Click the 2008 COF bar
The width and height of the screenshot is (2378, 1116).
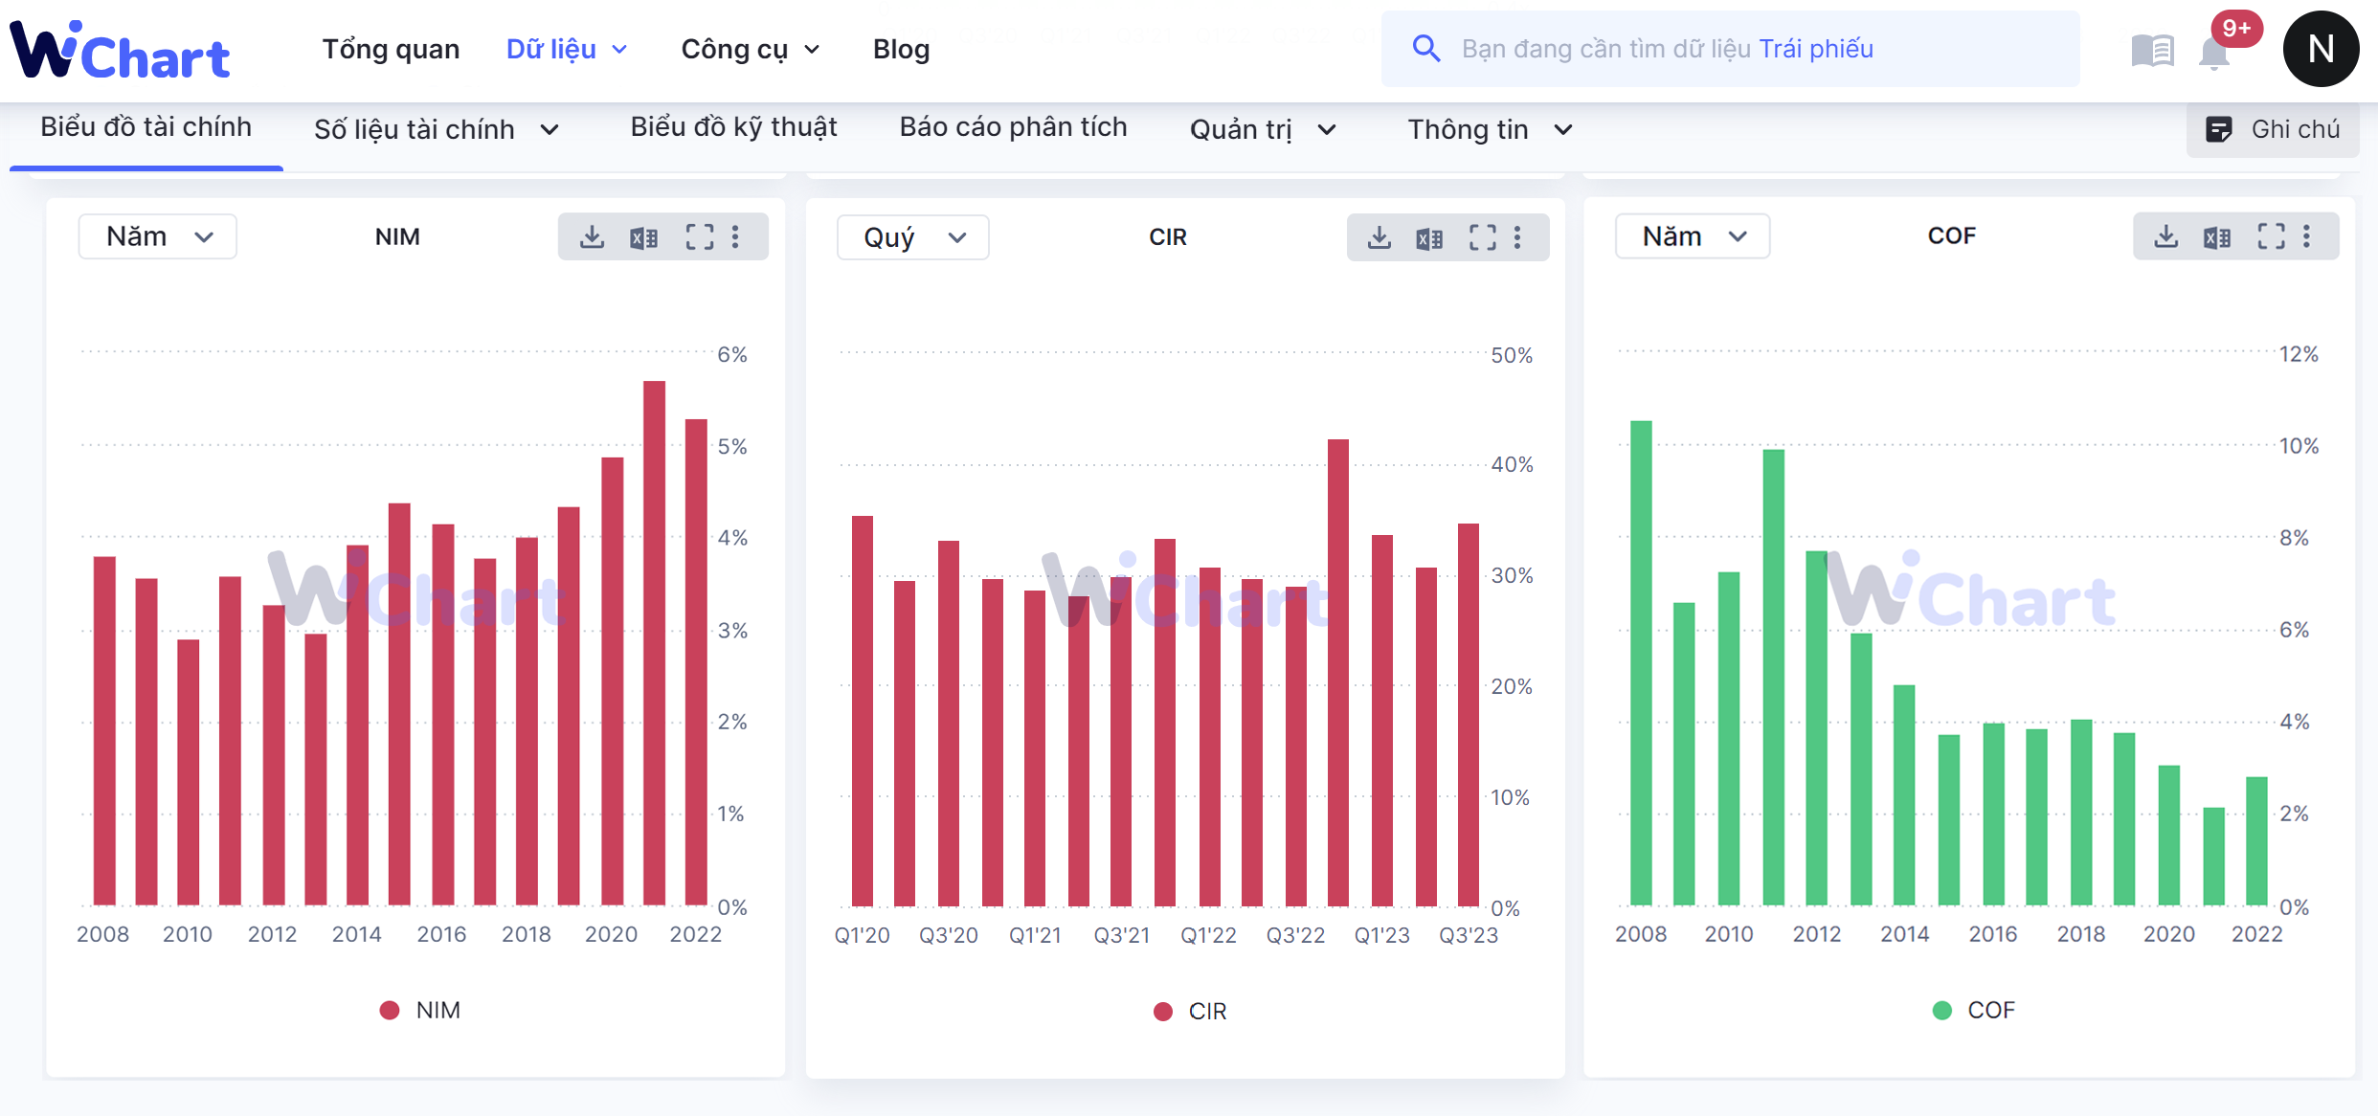(1641, 663)
